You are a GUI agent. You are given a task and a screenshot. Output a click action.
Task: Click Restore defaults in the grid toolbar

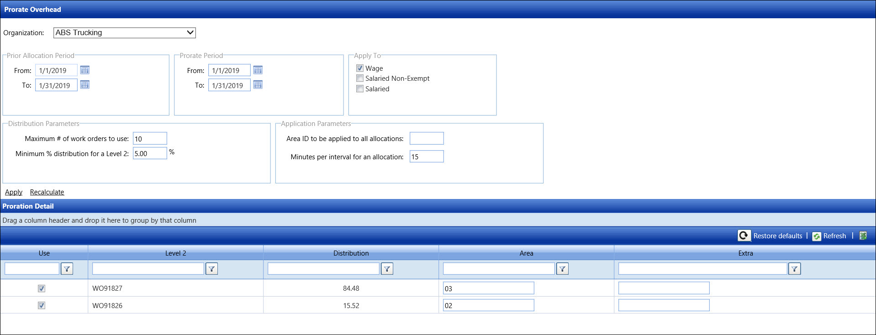[x=777, y=236]
